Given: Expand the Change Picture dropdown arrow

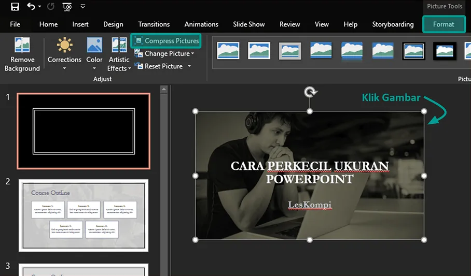Looking at the screenshot, I should pos(192,54).
